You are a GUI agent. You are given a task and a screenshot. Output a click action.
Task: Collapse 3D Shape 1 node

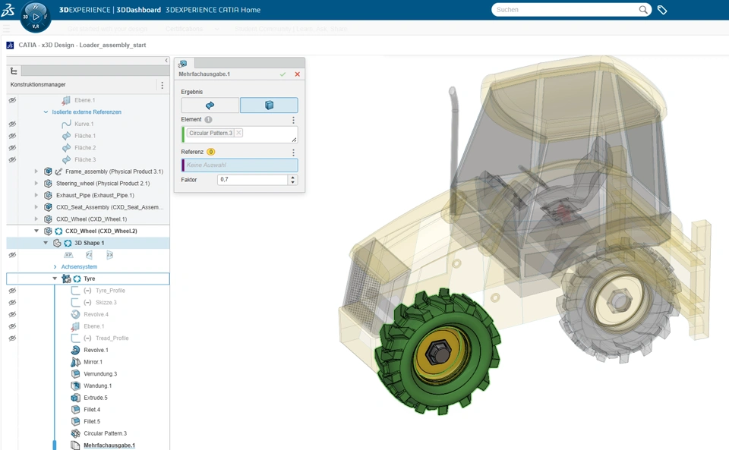tap(46, 243)
